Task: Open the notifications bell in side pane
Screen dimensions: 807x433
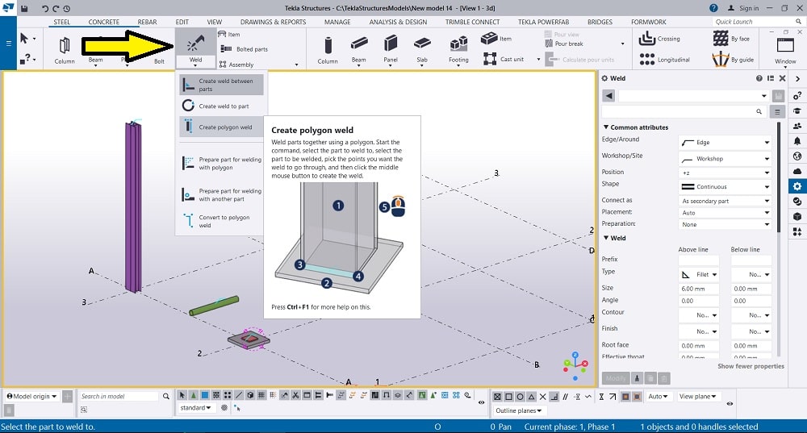Action: tap(797, 141)
